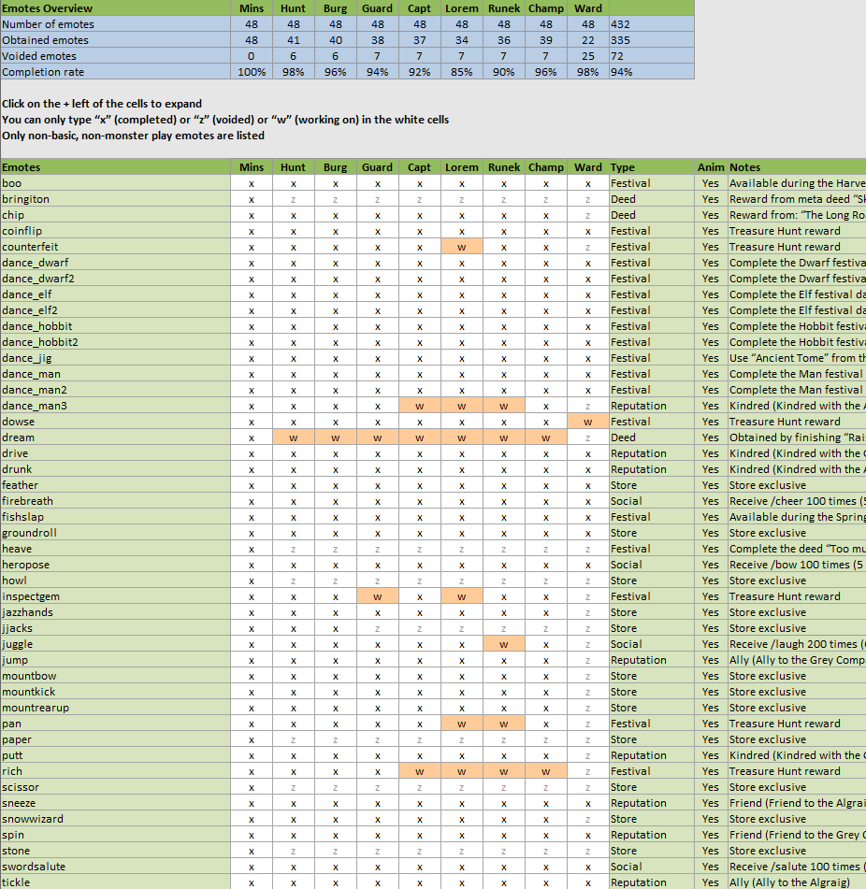Image resolution: width=866 pixels, height=889 pixels.
Task: Click Hunt's obtained emotes count 41
Action: coord(294,39)
